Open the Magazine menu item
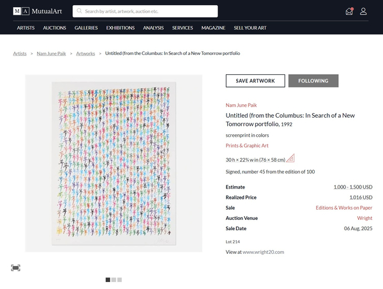The width and height of the screenshot is (383, 289). [x=213, y=28]
